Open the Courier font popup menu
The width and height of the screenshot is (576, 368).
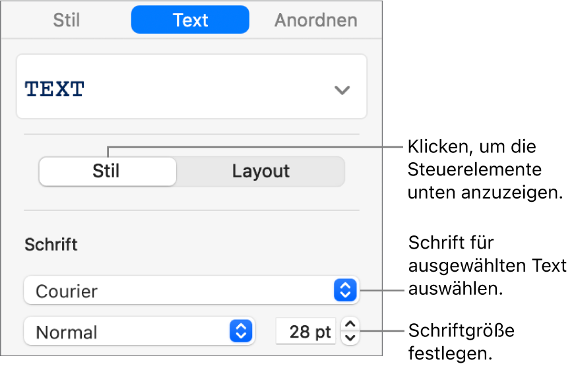point(178,290)
